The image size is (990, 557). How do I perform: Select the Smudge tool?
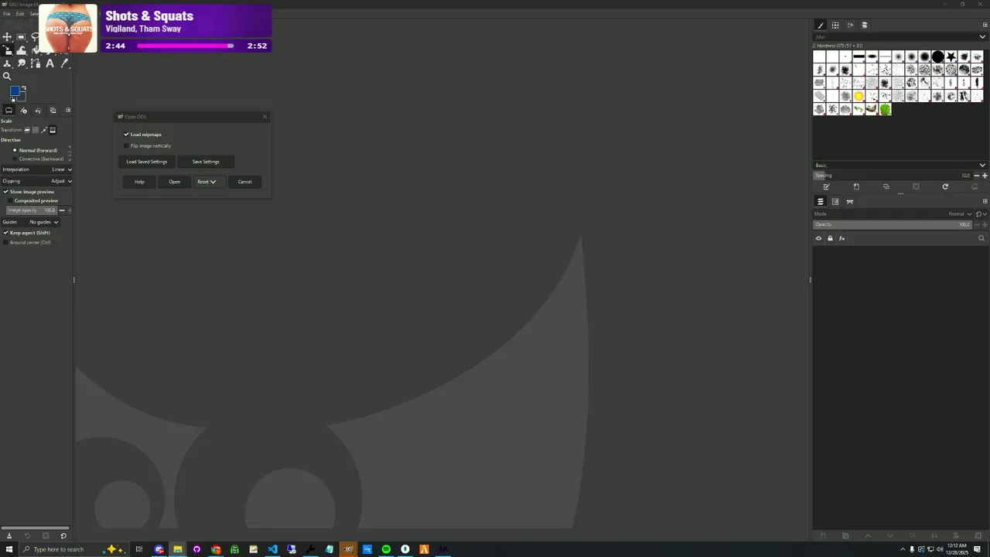pos(21,63)
